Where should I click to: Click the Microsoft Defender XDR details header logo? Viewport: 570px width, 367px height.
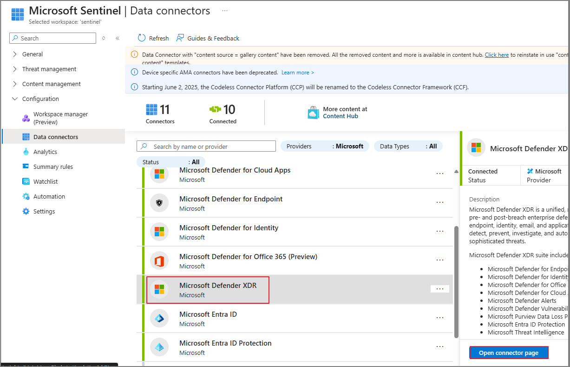(x=476, y=147)
